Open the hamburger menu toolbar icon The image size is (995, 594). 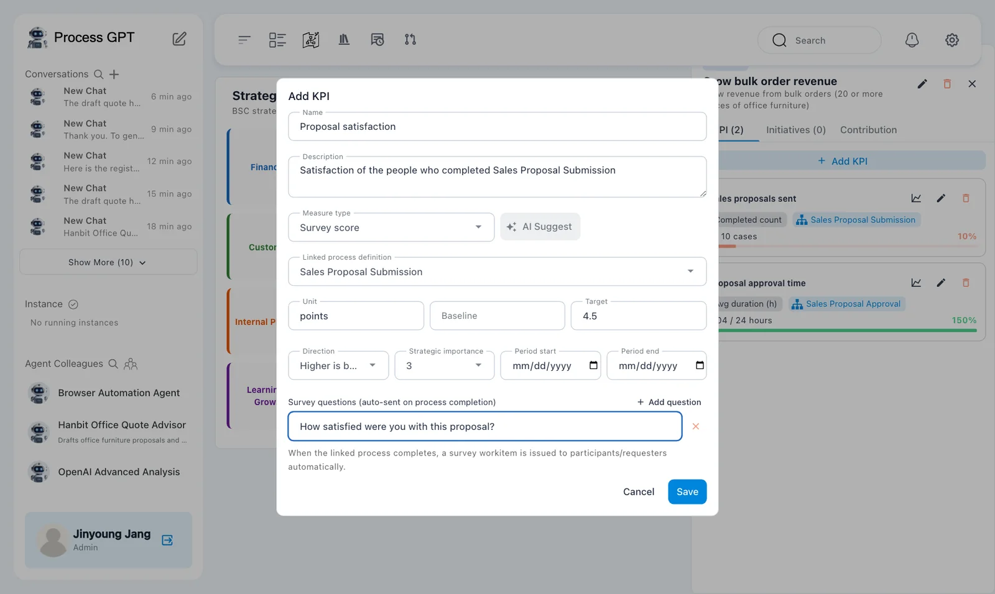244,40
